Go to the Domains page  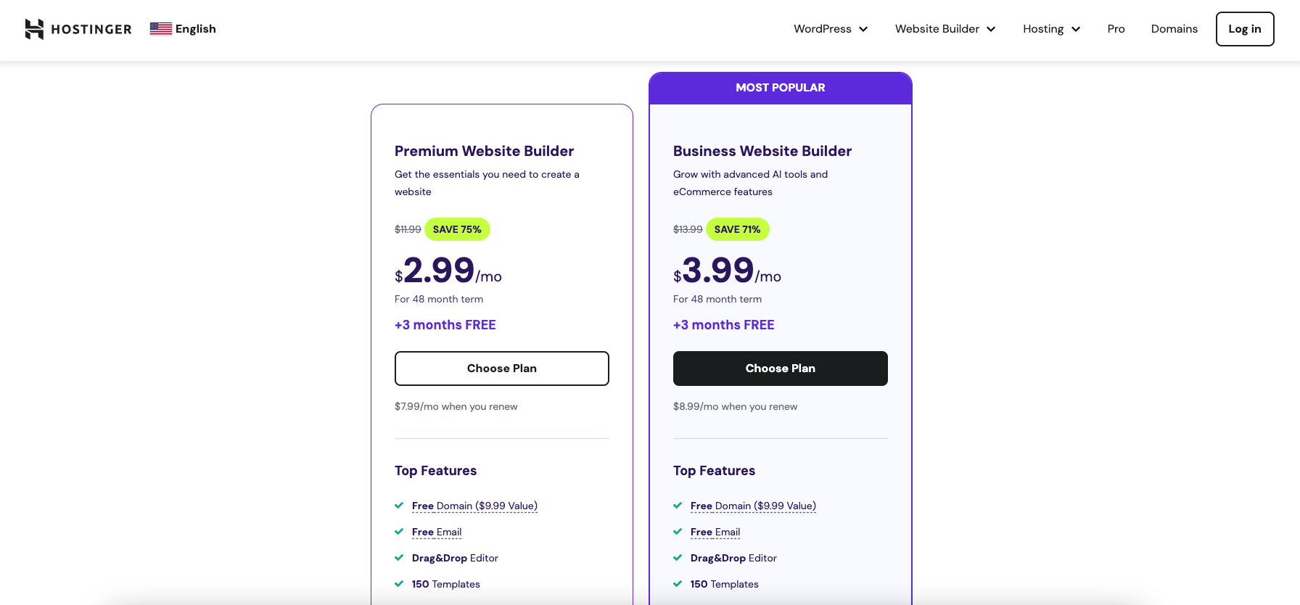1174,29
